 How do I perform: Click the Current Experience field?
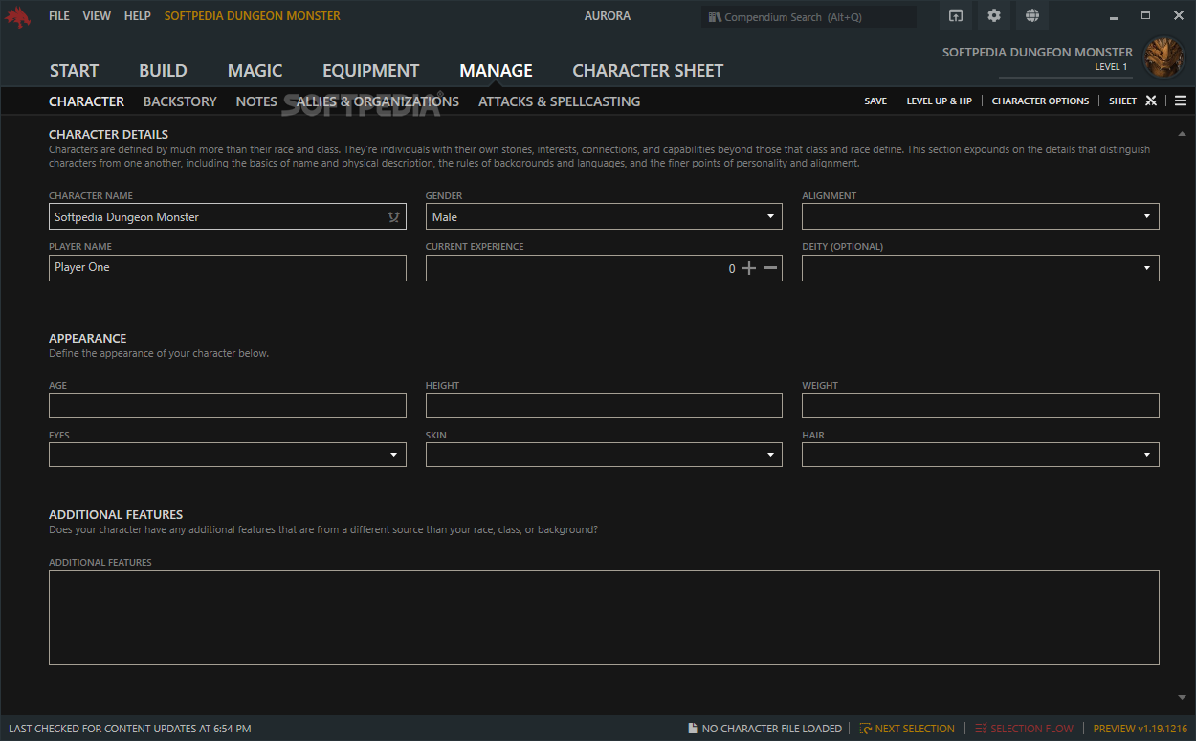click(604, 268)
